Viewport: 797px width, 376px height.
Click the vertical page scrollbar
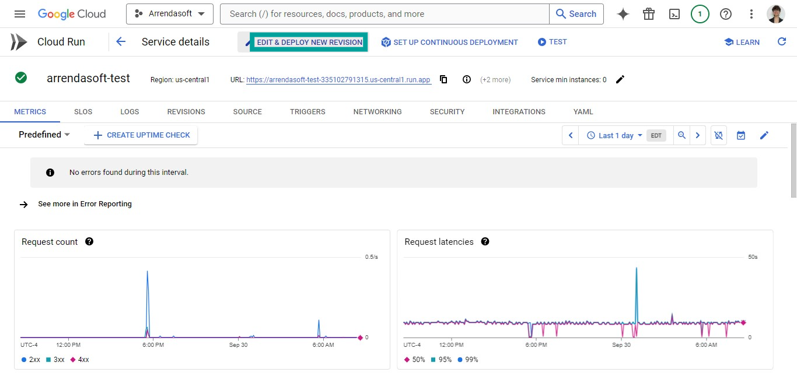[793, 161]
